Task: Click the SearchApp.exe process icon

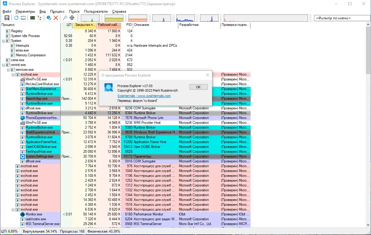Action: coord(23,99)
